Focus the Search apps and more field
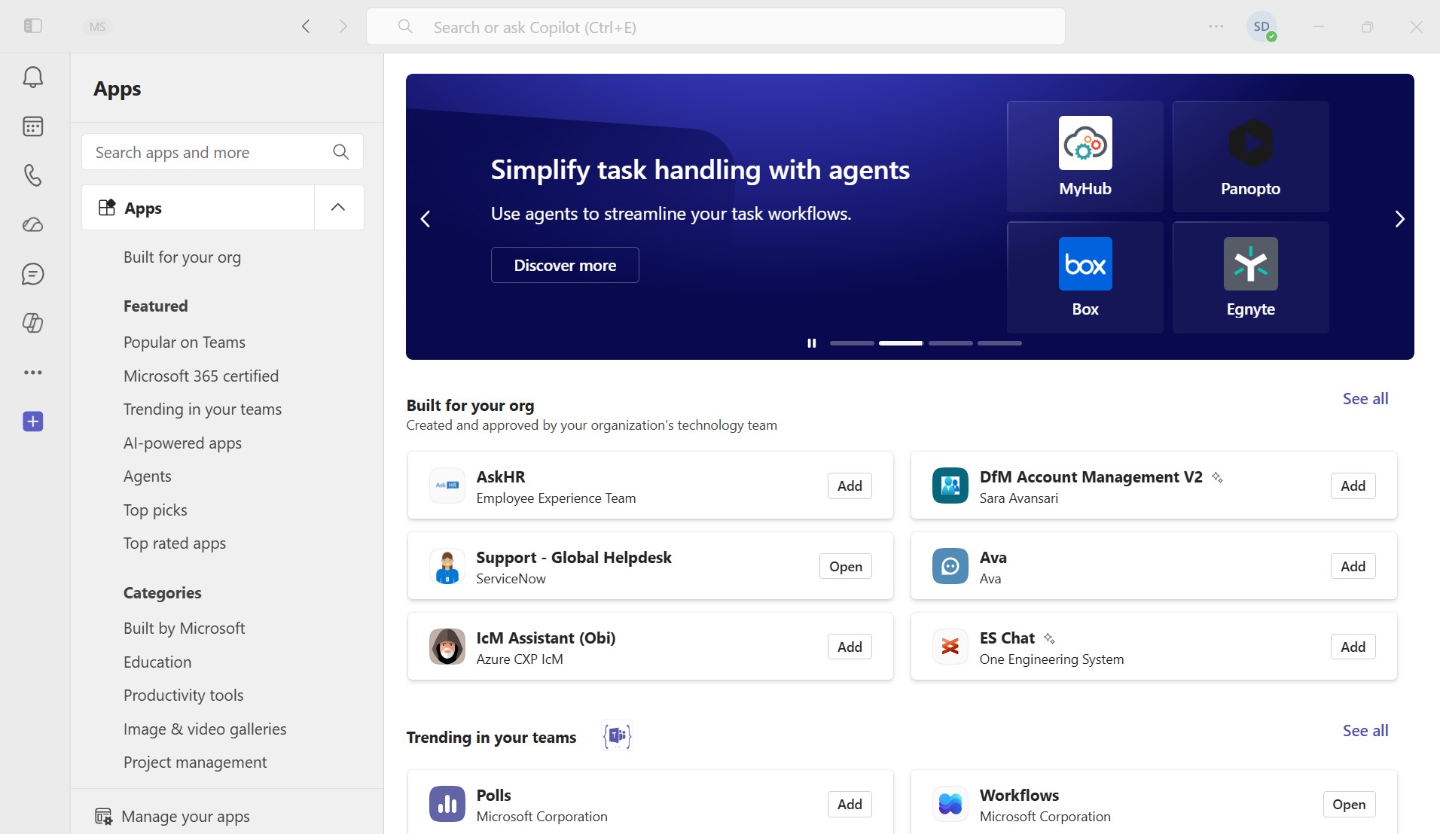The image size is (1440, 834). click(x=222, y=152)
